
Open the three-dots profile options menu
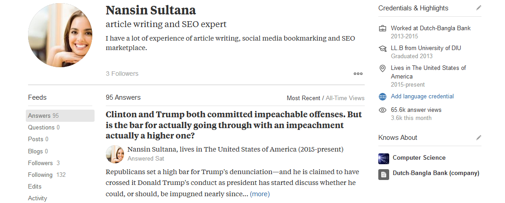pyautogui.click(x=358, y=74)
